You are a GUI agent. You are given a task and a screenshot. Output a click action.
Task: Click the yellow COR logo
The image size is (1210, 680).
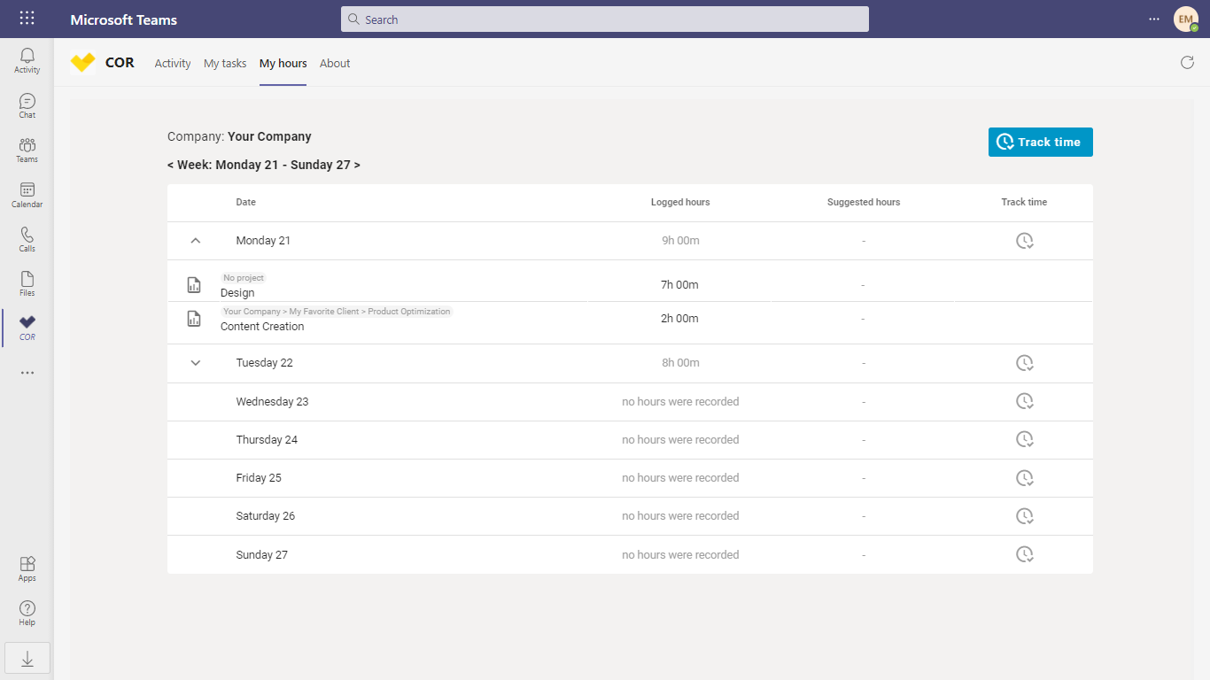tap(82, 63)
